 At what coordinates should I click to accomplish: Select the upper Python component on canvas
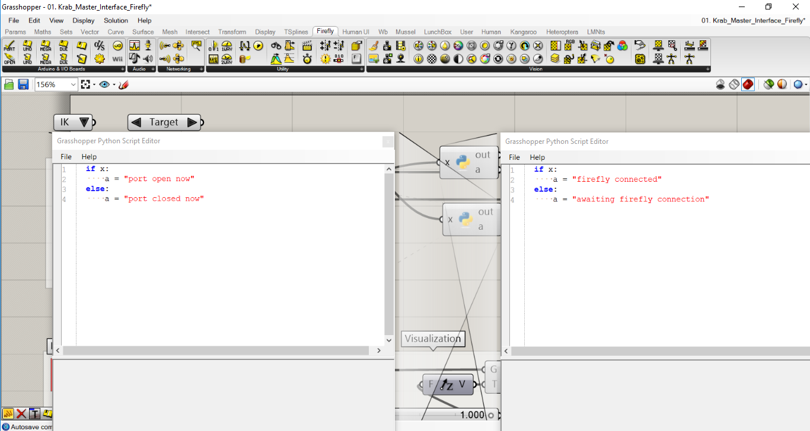coord(469,162)
